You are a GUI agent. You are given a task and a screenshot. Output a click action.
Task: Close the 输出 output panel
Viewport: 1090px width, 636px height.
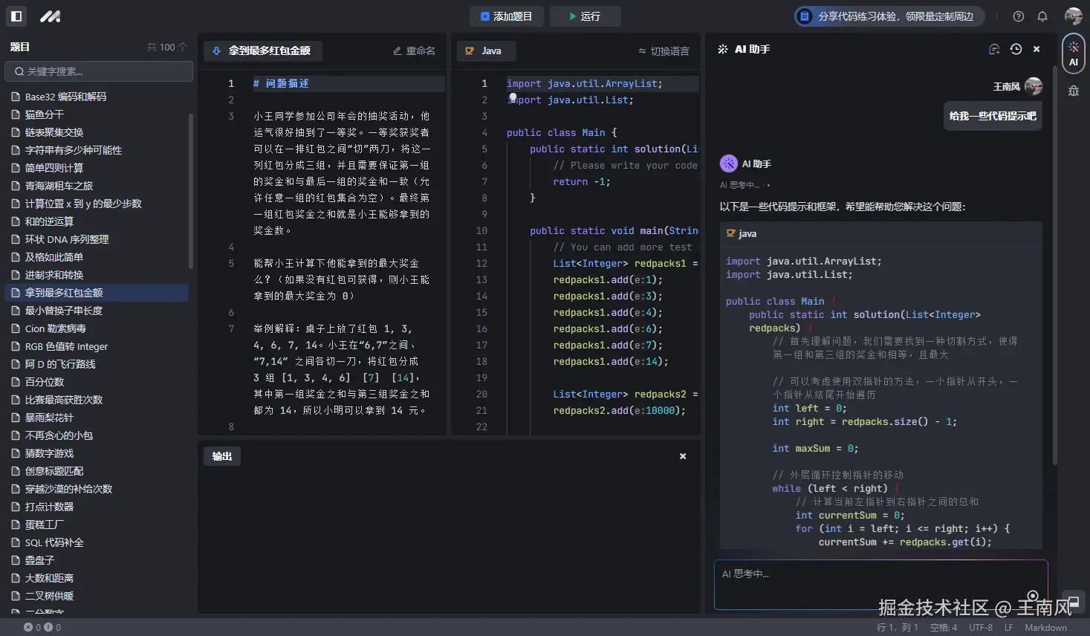682,456
